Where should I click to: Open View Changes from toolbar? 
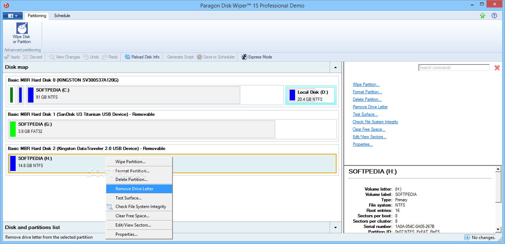pos(65,57)
